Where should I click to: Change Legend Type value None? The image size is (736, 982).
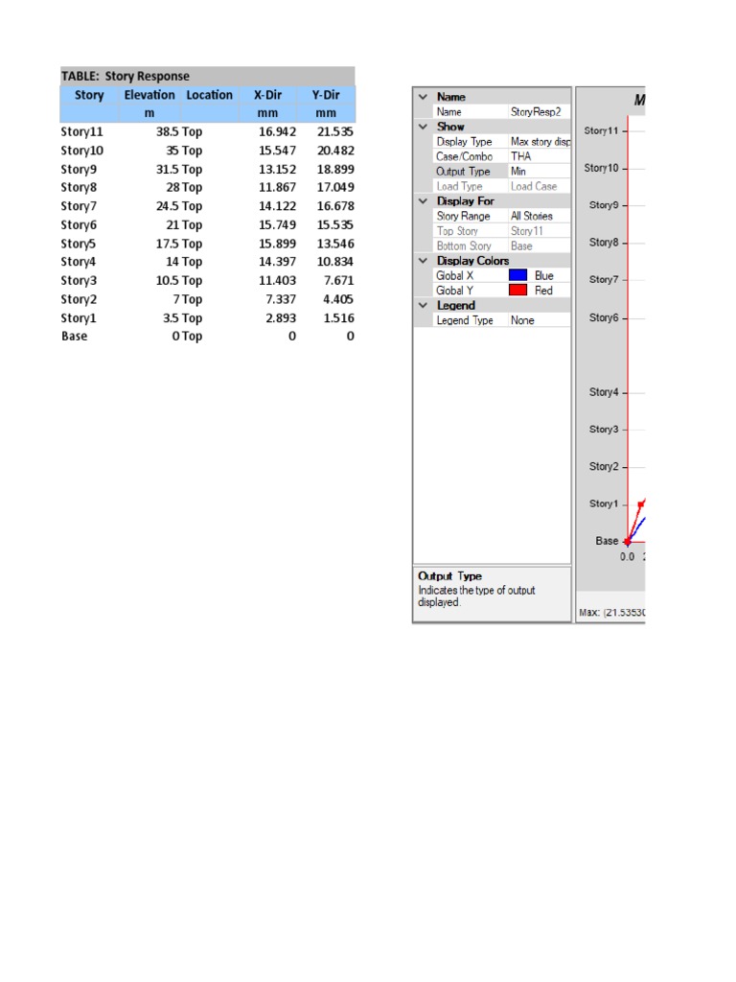pyautogui.click(x=539, y=320)
